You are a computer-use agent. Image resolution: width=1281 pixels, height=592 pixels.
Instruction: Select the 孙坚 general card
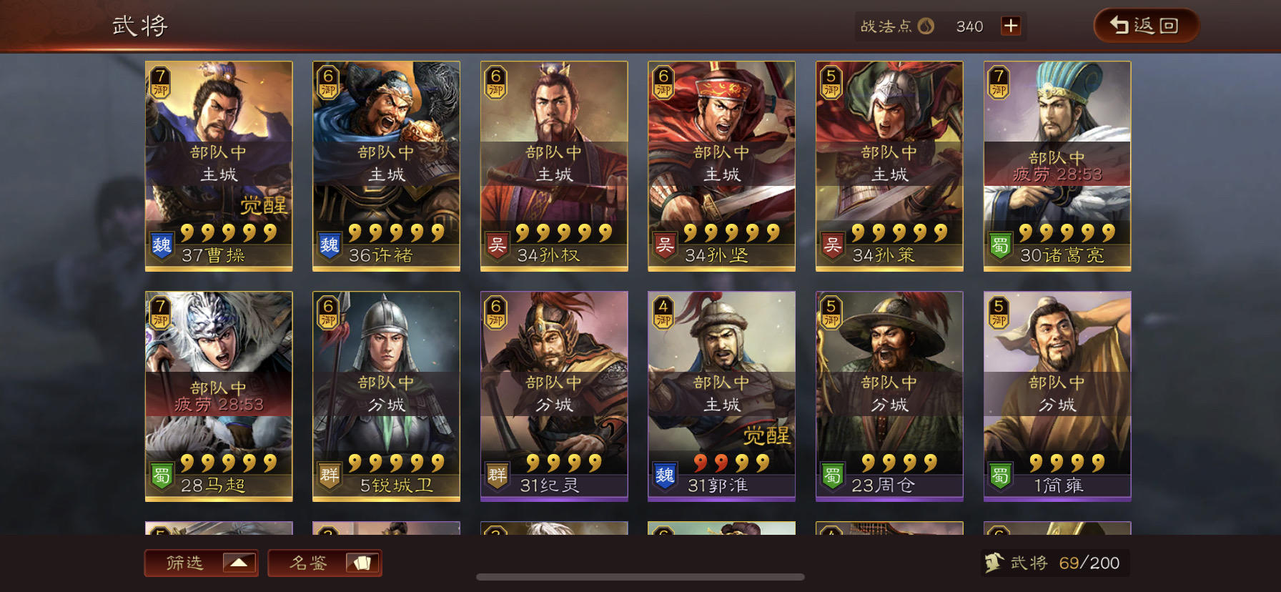tap(721, 166)
